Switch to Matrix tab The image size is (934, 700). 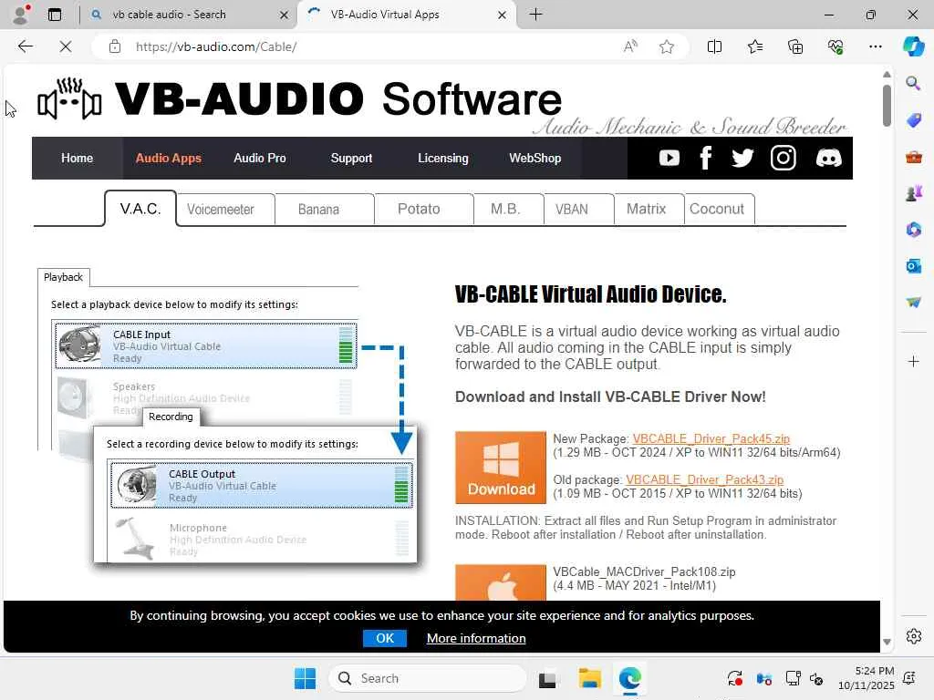647,210
